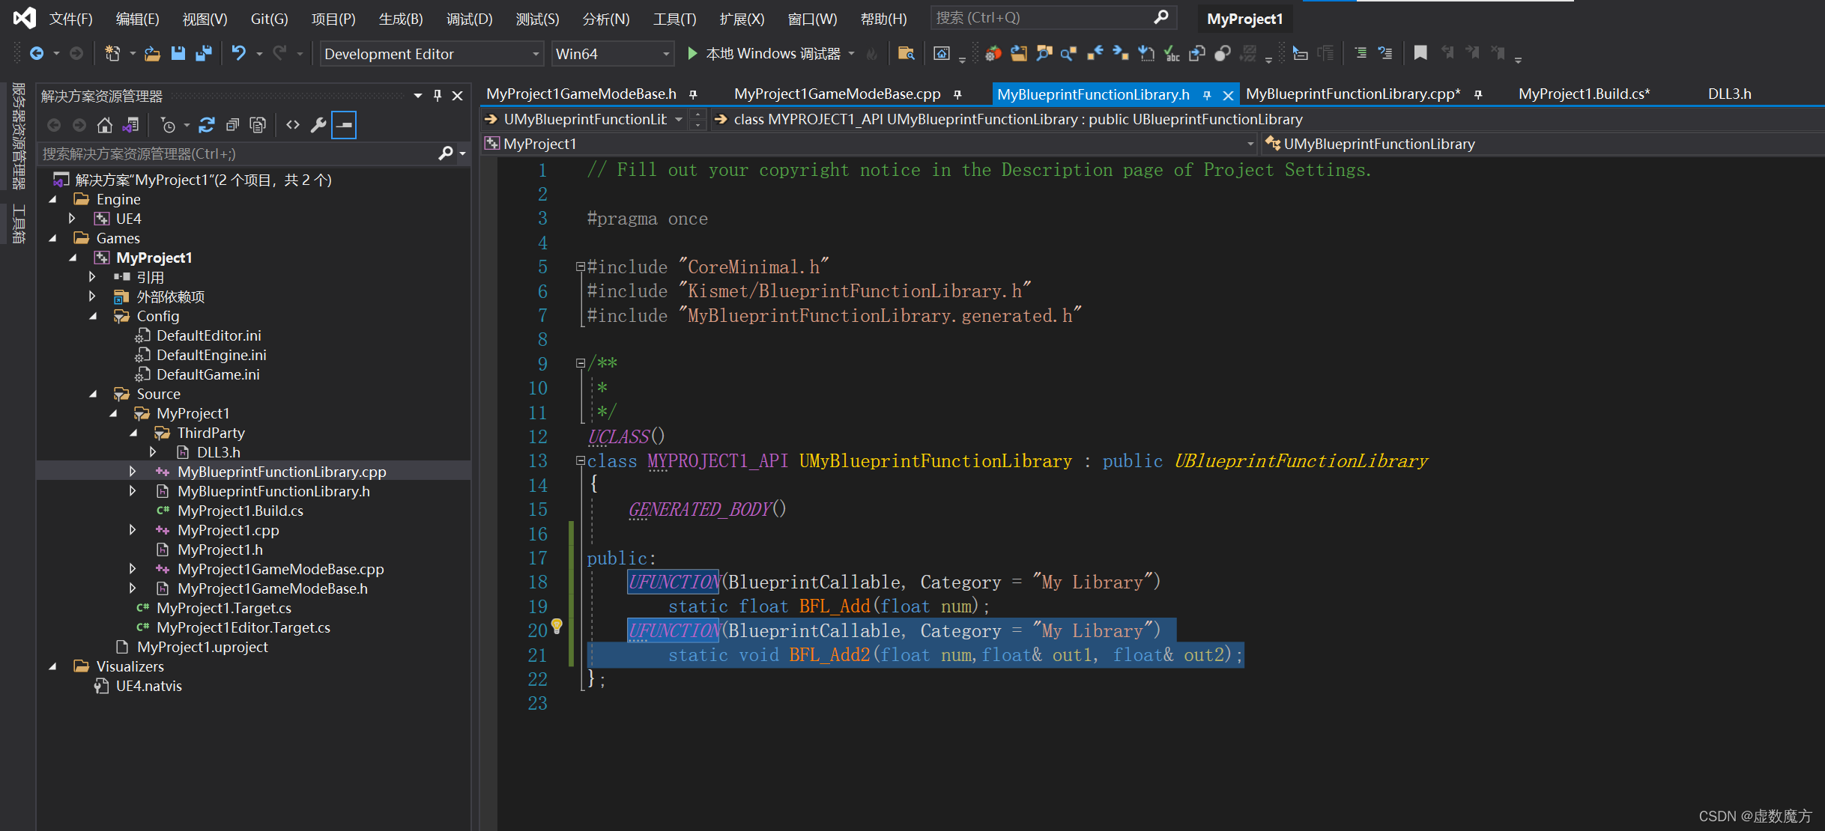Open Development Editor configuration dropdown
The width and height of the screenshot is (1825, 831).
(x=431, y=54)
